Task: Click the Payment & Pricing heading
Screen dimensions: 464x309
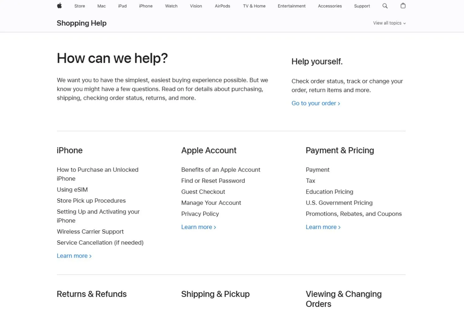Action: point(340,150)
